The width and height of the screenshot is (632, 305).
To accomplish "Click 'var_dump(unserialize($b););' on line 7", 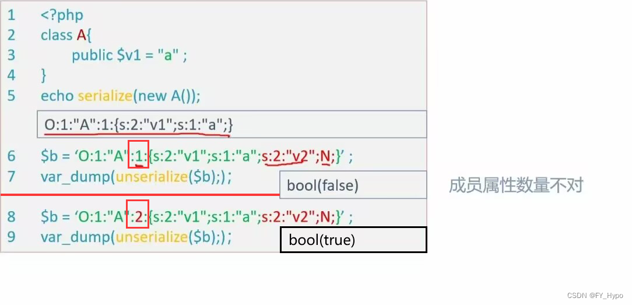I will coord(136,177).
